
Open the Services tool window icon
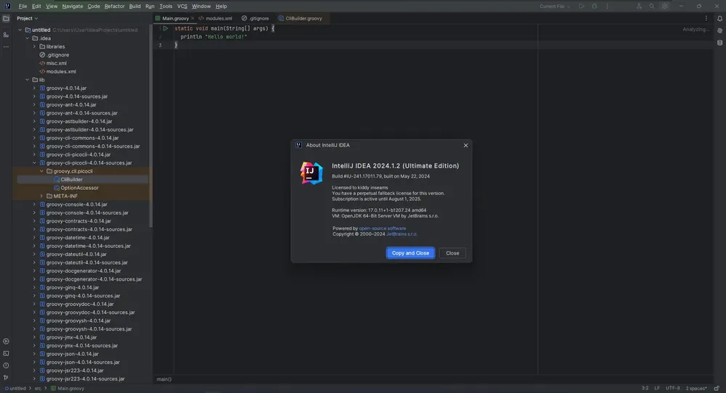pyautogui.click(x=6, y=342)
